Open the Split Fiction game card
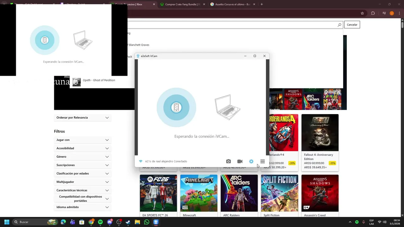 [x=280, y=196]
